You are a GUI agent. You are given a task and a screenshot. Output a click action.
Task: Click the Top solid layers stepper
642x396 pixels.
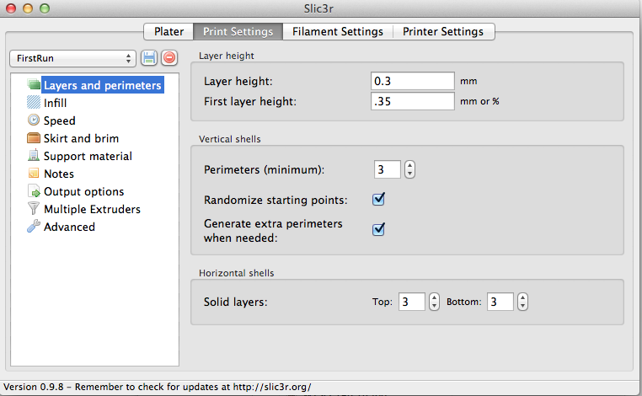click(x=434, y=302)
